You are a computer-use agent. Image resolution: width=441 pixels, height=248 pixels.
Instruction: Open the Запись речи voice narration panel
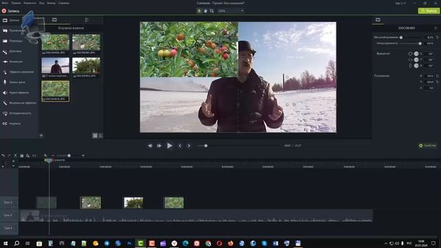14,82
